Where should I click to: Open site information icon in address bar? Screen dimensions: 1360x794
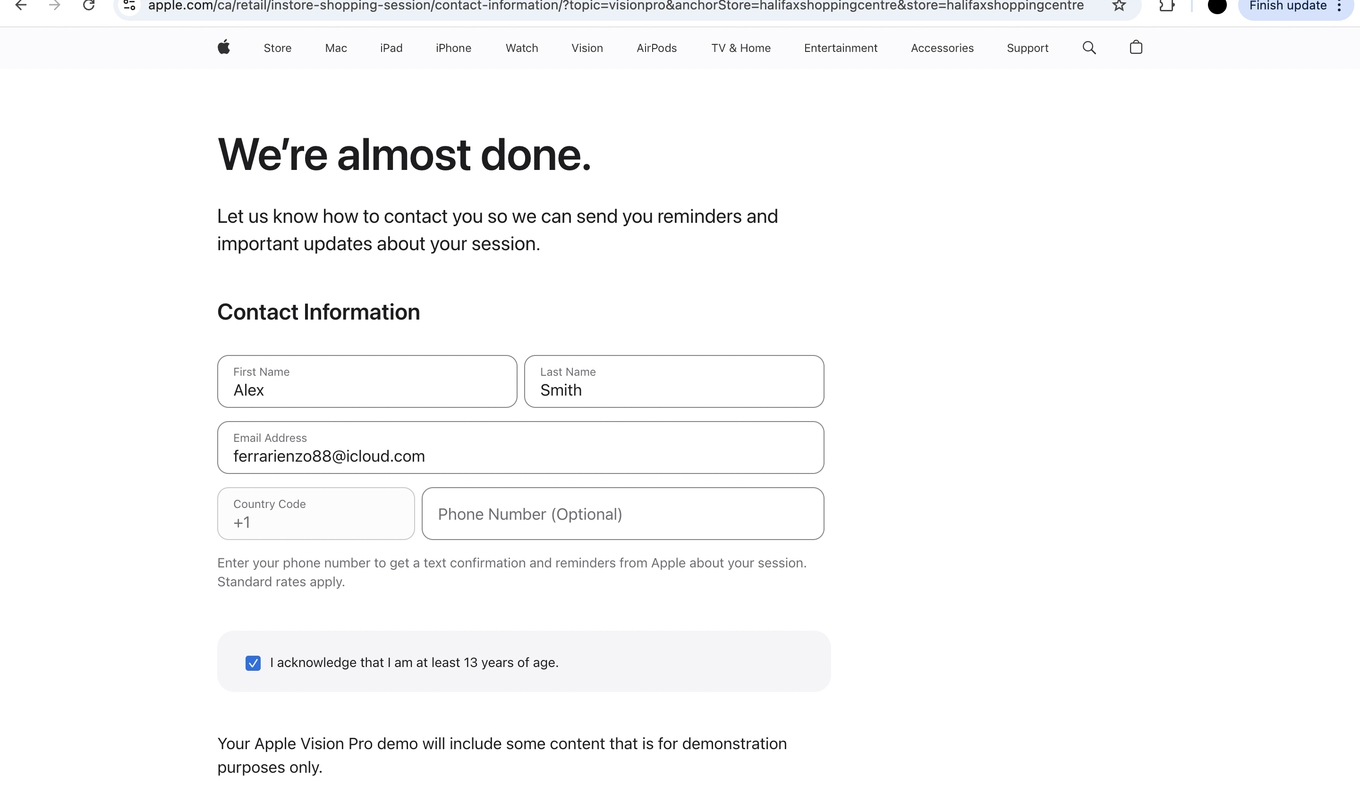pyautogui.click(x=129, y=5)
